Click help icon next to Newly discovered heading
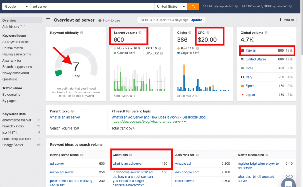The width and height of the screenshot is (303, 187). (x=267, y=155)
